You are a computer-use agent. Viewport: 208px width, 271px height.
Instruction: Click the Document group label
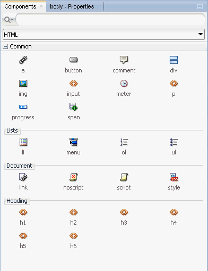tap(19, 166)
